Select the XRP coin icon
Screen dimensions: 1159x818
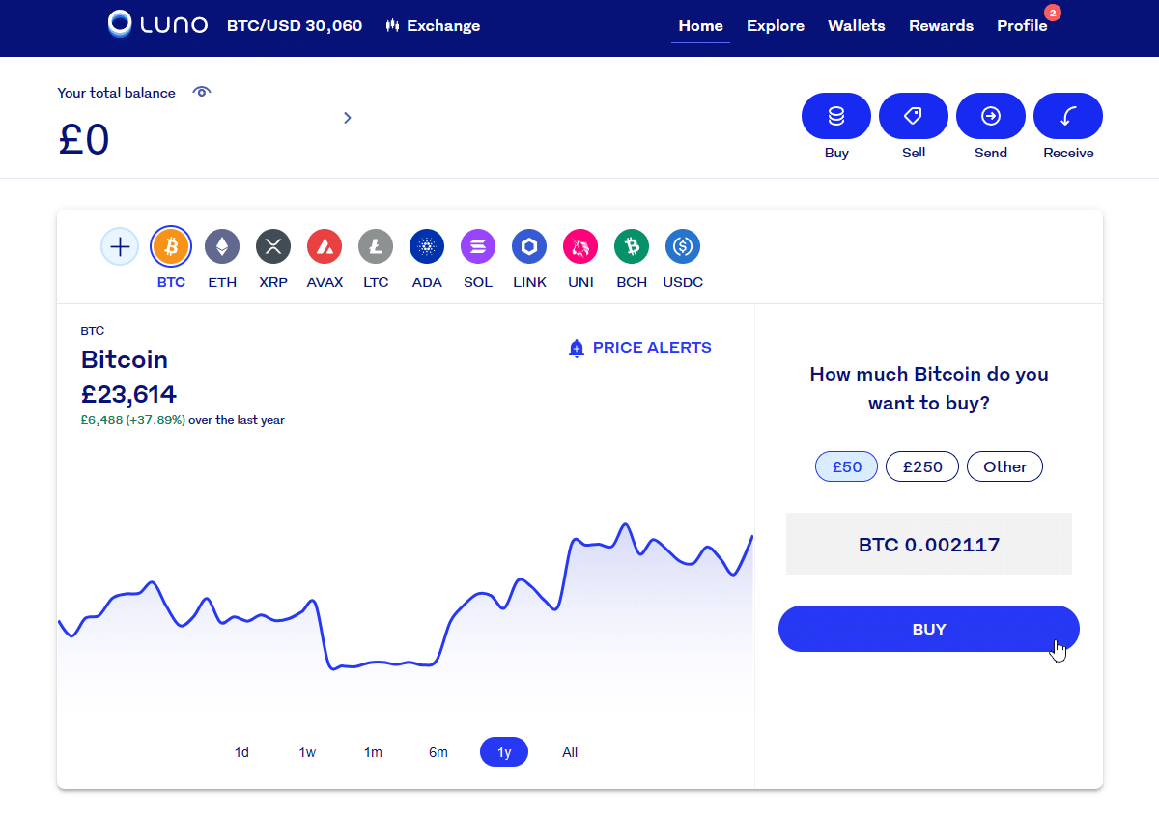pos(273,246)
